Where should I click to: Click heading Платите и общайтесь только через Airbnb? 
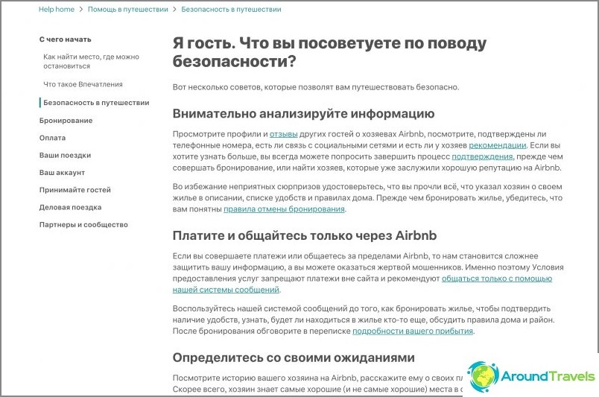pos(305,236)
